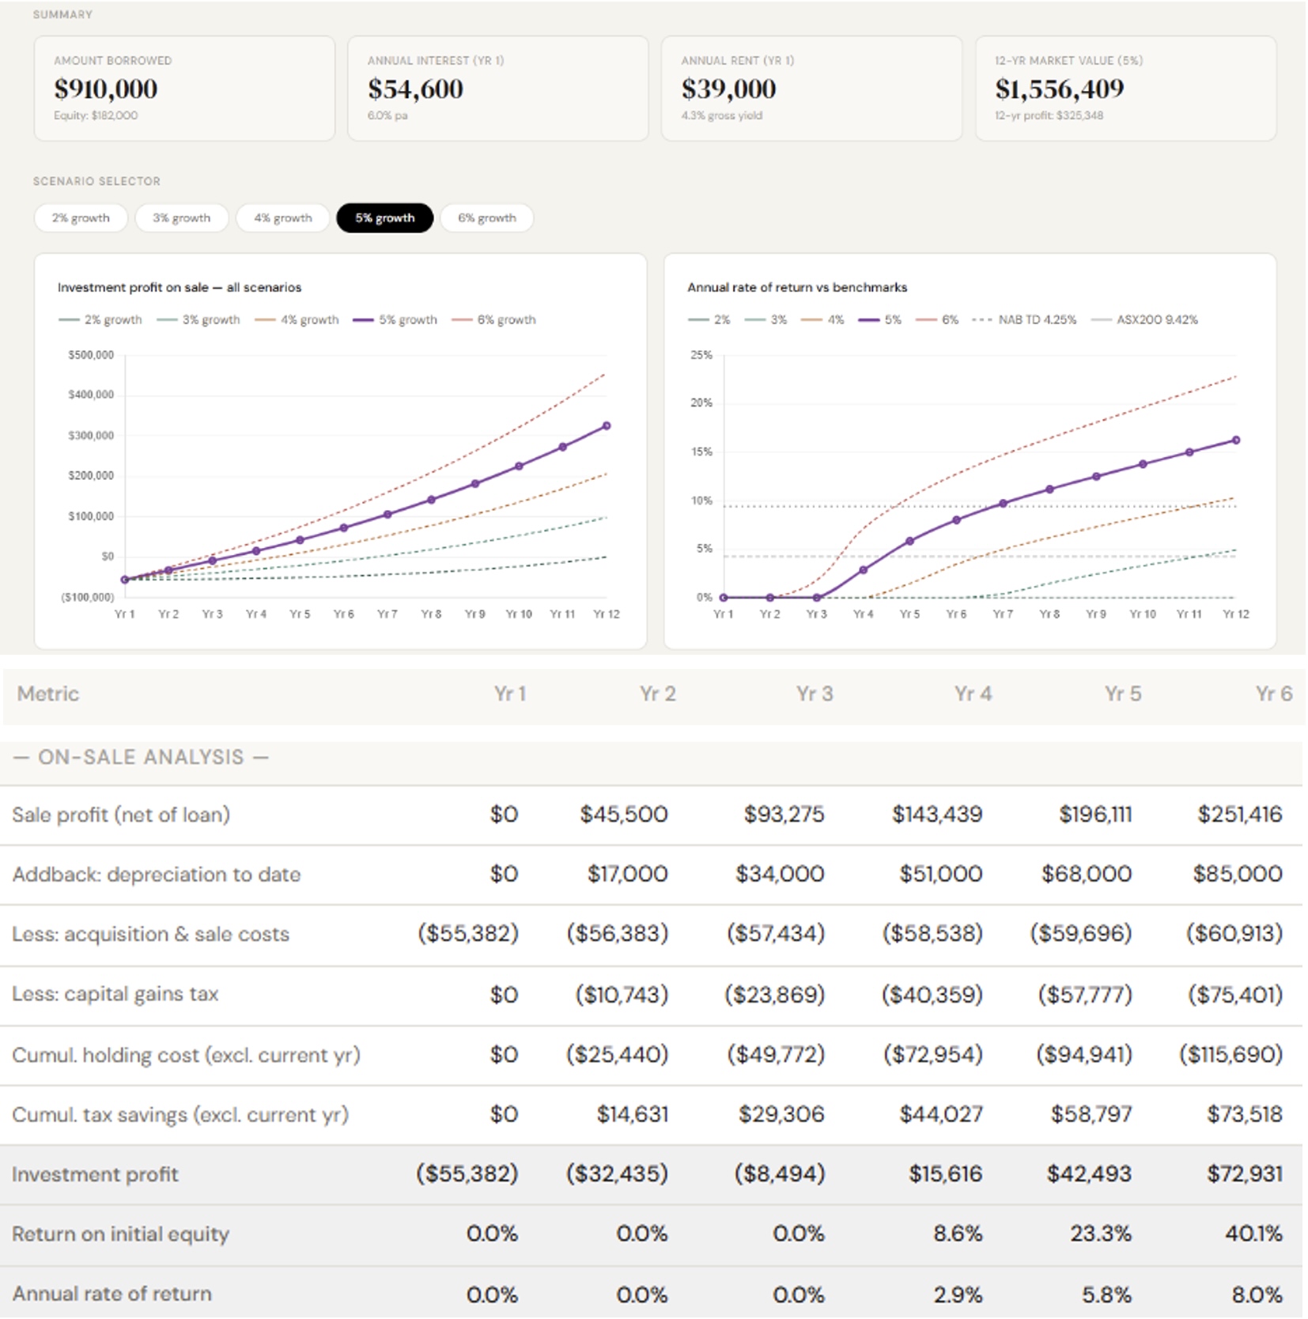Choose the 4% growth scenario pill
Viewport: 1308px width, 1319px height.
(282, 218)
